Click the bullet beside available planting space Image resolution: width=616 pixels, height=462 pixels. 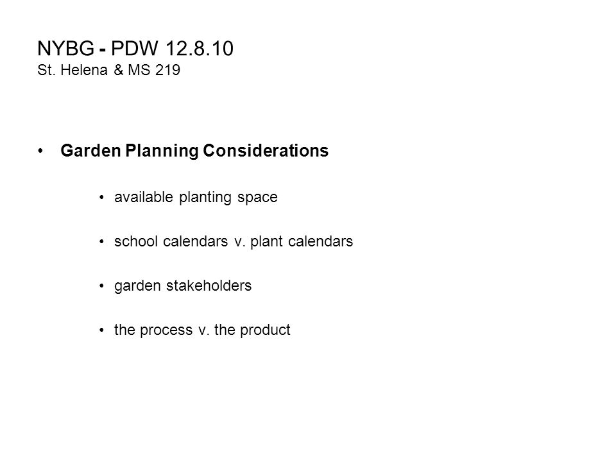coord(102,197)
